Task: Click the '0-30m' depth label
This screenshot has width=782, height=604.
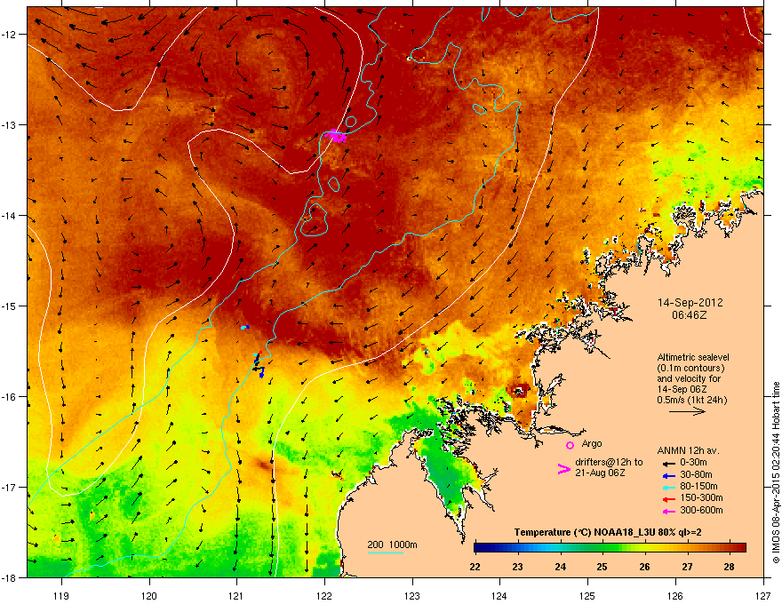Action: (x=693, y=463)
